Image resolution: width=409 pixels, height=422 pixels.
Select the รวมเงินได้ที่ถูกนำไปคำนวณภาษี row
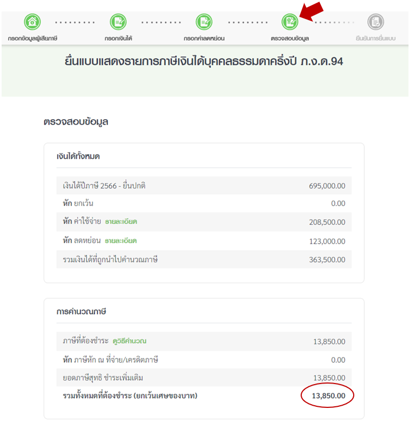[204, 259]
